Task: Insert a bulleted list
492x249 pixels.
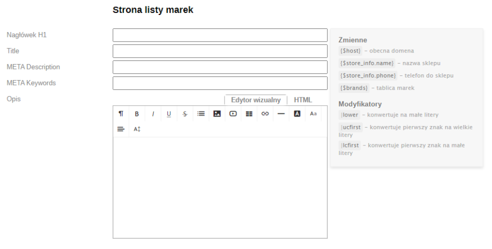Action: [x=201, y=114]
